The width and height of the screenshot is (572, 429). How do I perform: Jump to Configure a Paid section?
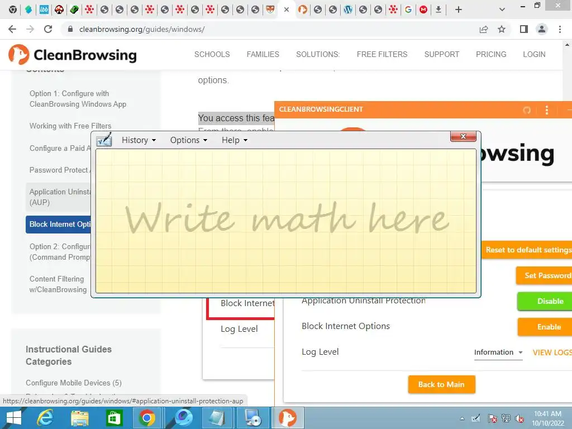(x=60, y=148)
